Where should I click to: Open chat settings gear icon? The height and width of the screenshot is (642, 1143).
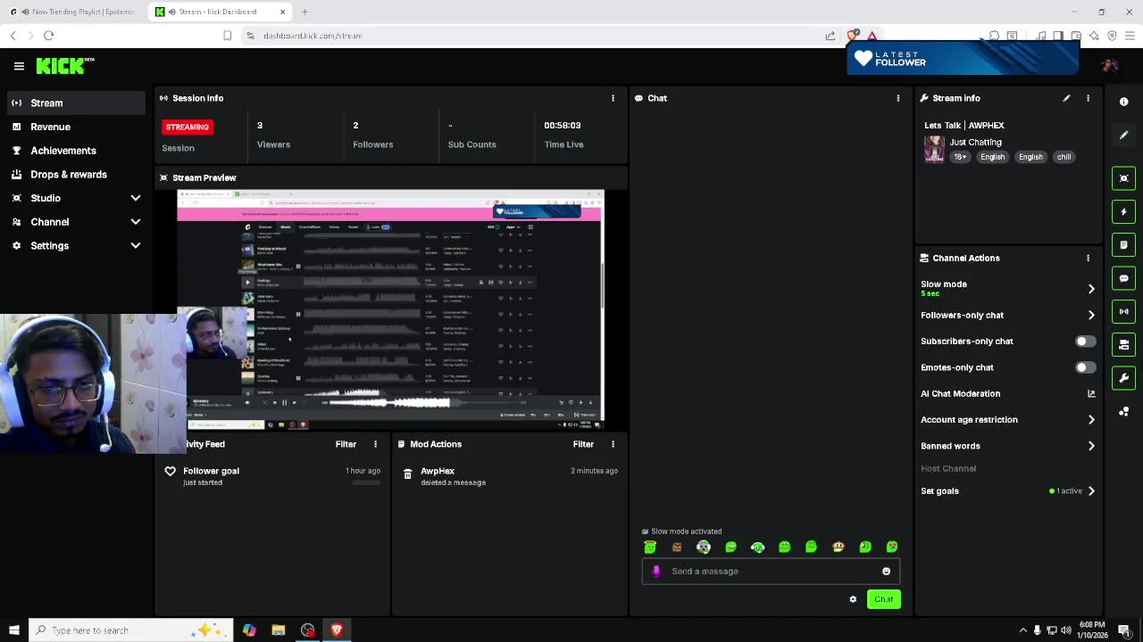(853, 599)
